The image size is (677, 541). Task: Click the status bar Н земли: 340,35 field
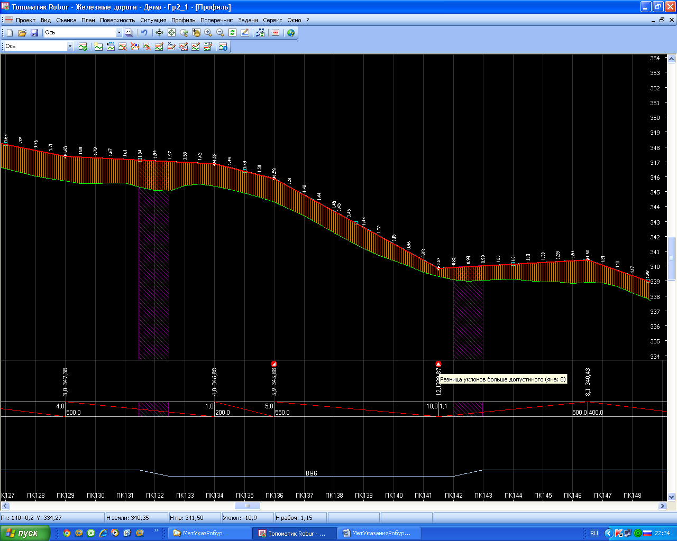point(136,518)
